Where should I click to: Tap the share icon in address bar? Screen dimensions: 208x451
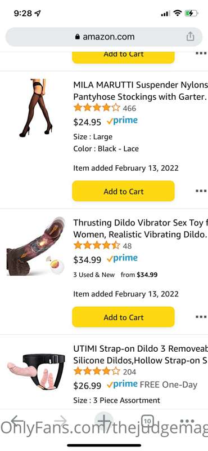[x=190, y=37]
